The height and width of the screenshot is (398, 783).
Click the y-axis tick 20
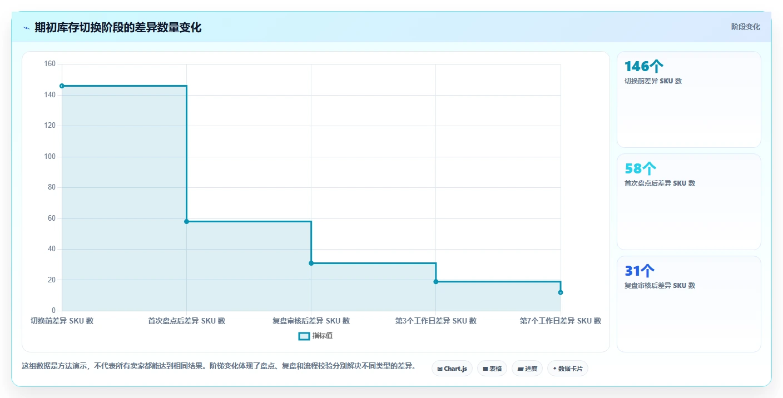pos(52,280)
